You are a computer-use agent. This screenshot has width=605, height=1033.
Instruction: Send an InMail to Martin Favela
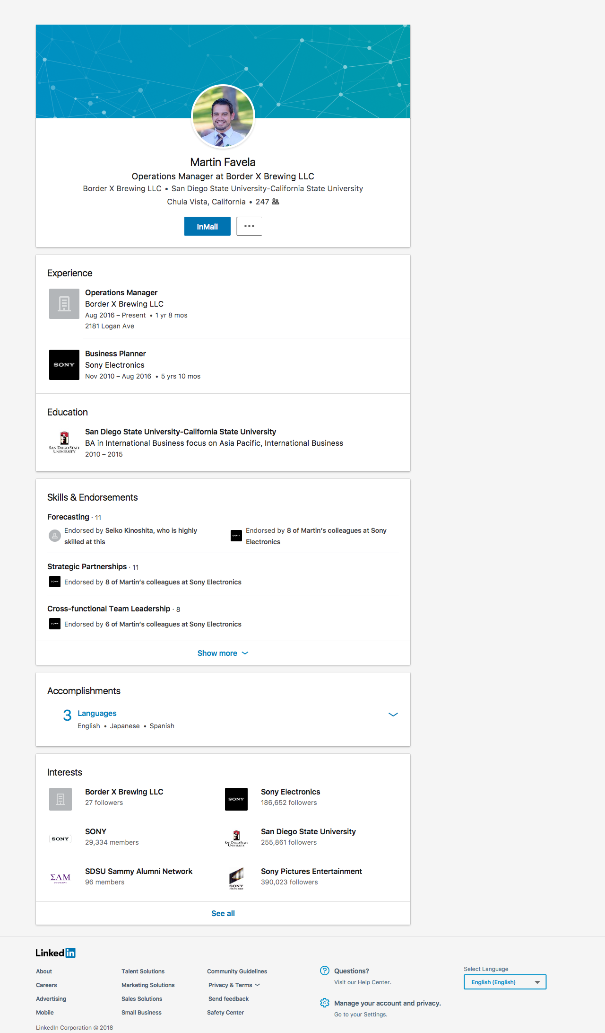pos(207,226)
